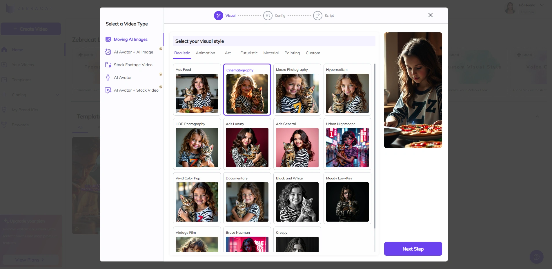Select the Ads Food visual style
Screen dimensions: 552x269
pos(197,90)
